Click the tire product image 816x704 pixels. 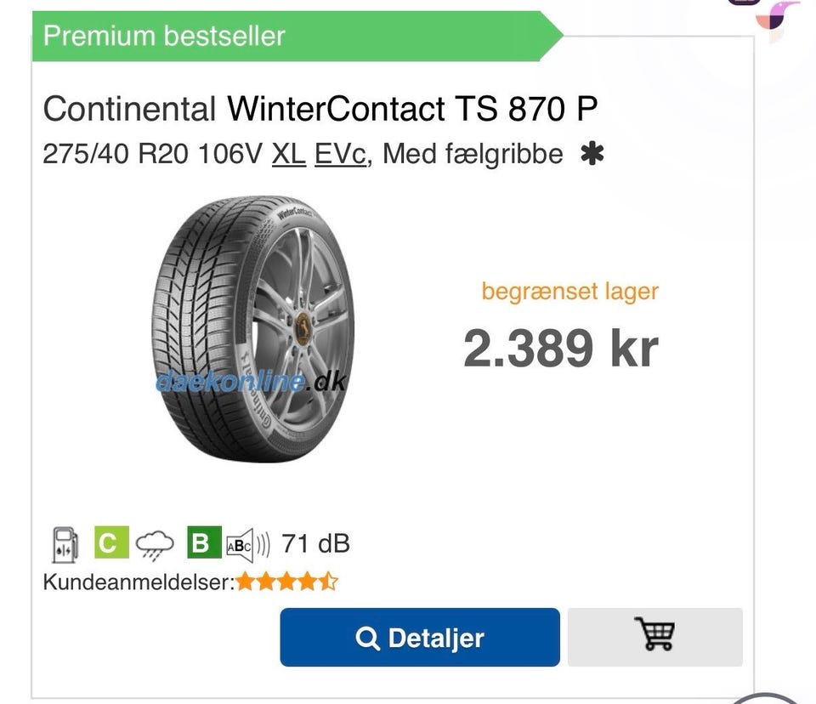(x=253, y=330)
